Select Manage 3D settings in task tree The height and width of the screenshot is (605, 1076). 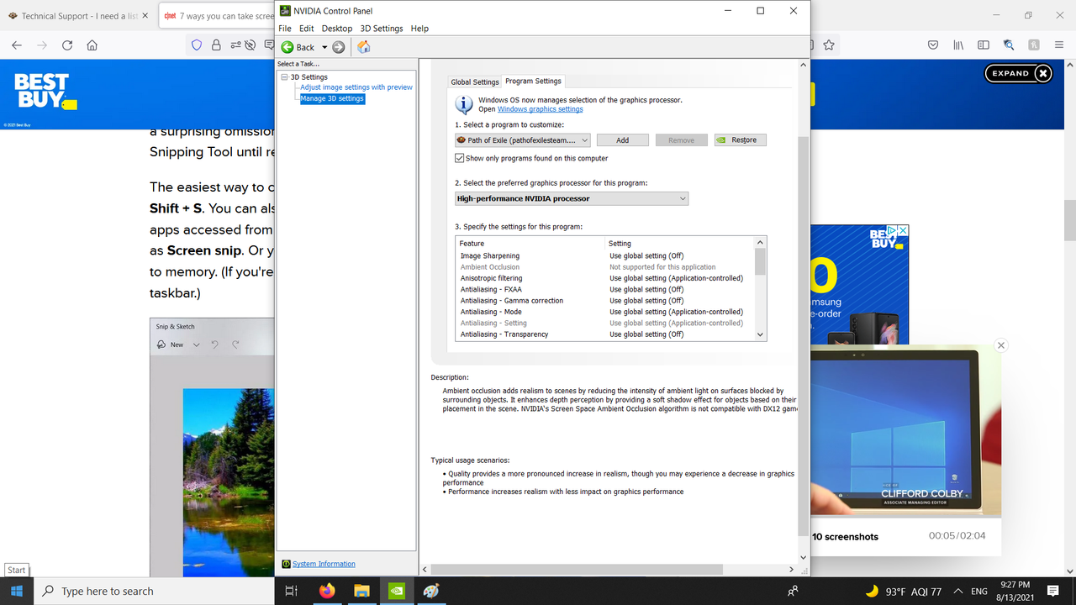(332, 98)
